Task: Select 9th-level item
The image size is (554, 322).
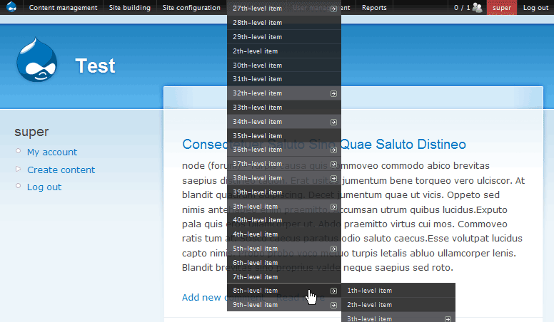Action: [x=284, y=305]
